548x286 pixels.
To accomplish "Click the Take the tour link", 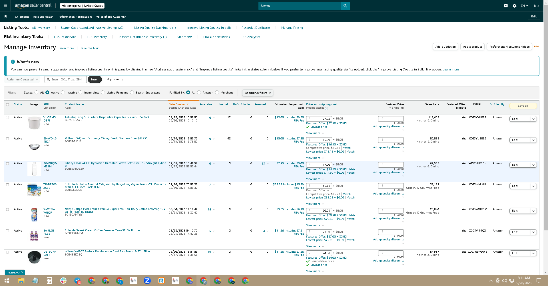I will 89,48.
